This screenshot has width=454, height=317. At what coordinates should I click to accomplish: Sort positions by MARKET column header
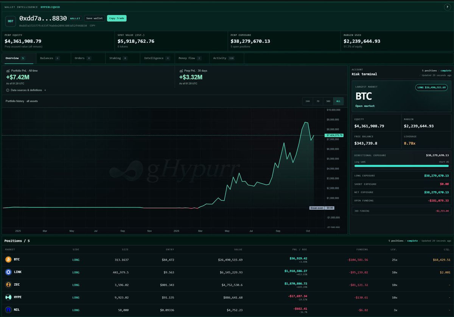pyautogui.click(x=10, y=249)
